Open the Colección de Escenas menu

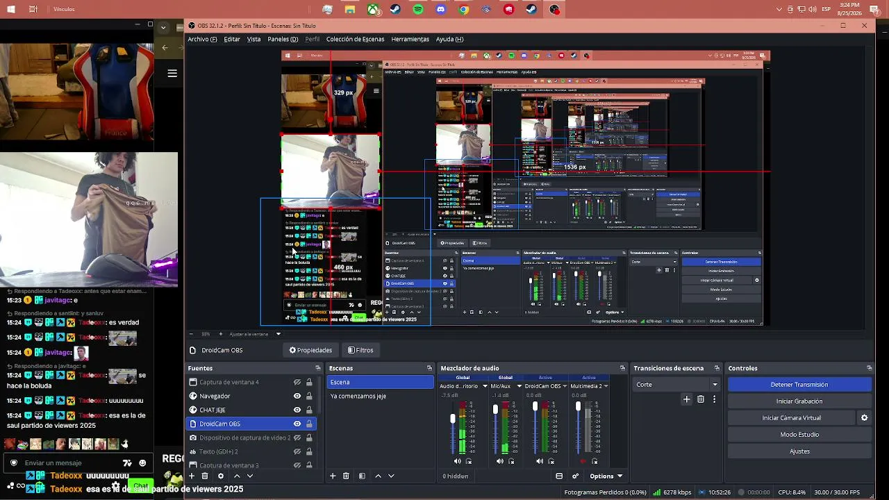(355, 39)
